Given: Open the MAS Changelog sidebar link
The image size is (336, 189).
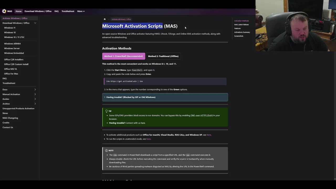Looking at the screenshot, I should (10, 118).
